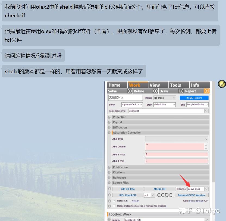226x221 pixels.
Task: Click the globe avatar icon at top right
Action: click(221, 84)
